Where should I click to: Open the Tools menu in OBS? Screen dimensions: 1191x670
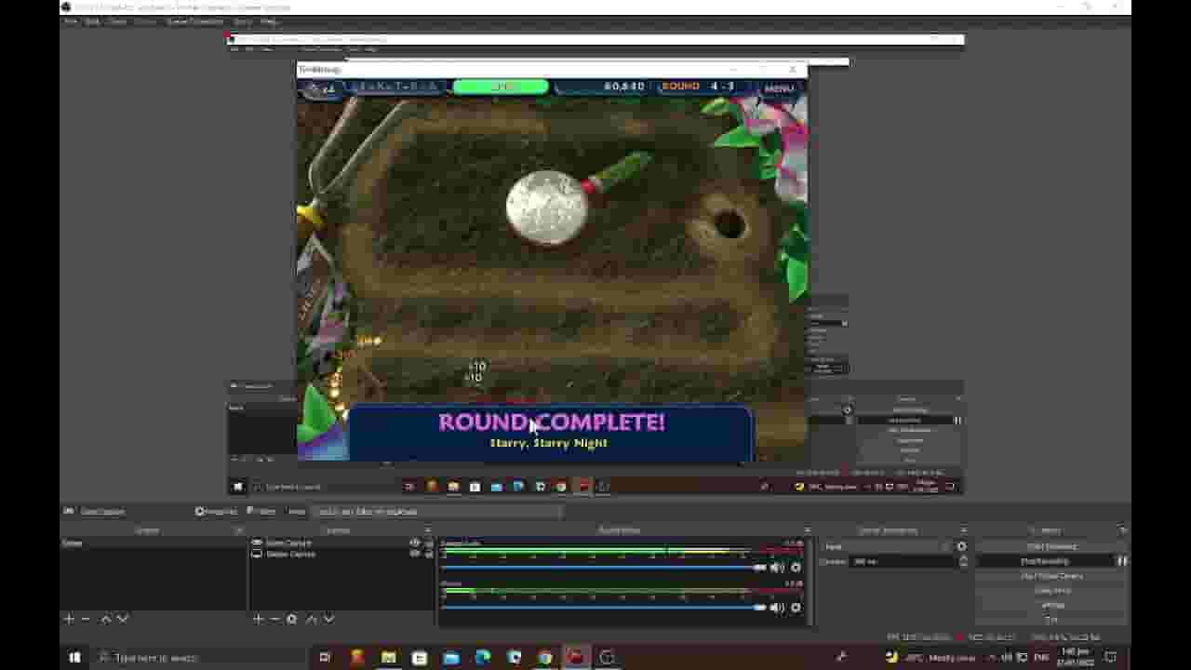[x=243, y=21]
